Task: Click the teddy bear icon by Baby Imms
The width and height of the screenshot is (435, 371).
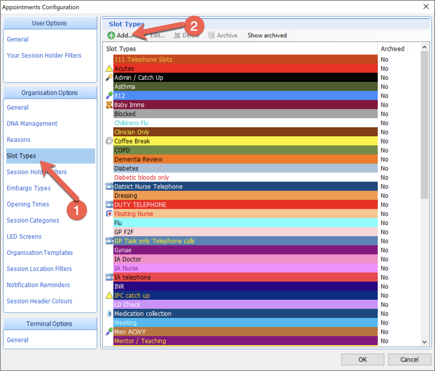Action: [109, 104]
